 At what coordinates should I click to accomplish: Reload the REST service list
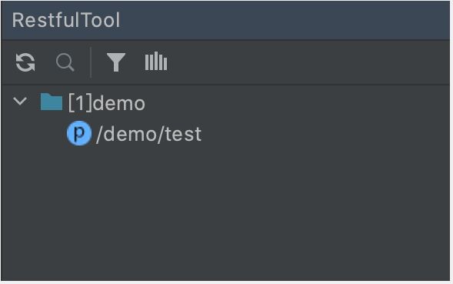pyautogui.click(x=25, y=62)
